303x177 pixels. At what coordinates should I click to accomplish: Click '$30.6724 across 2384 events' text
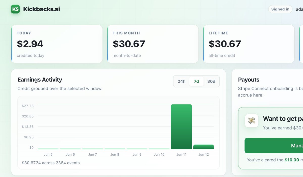click(51, 163)
